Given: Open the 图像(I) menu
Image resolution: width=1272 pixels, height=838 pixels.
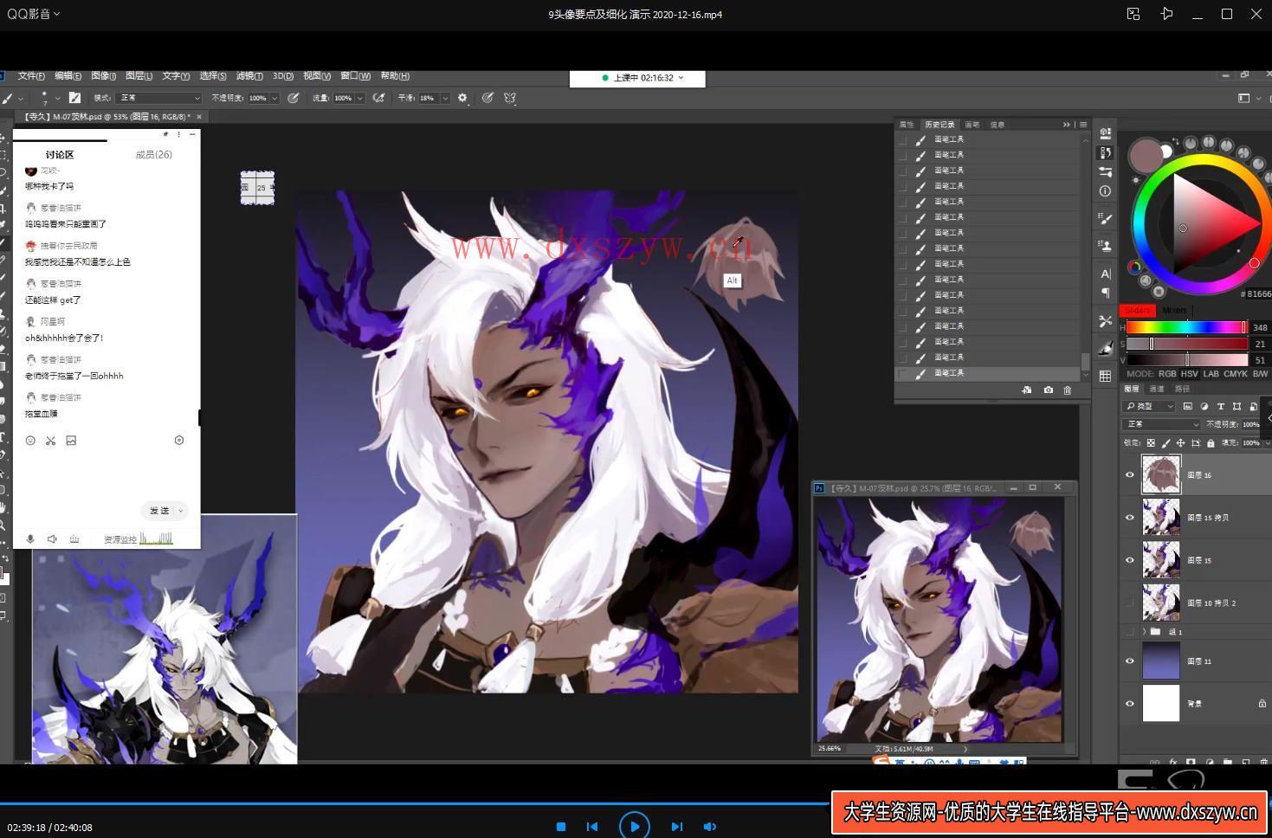Looking at the screenshot, I should (x=103, y=76).
